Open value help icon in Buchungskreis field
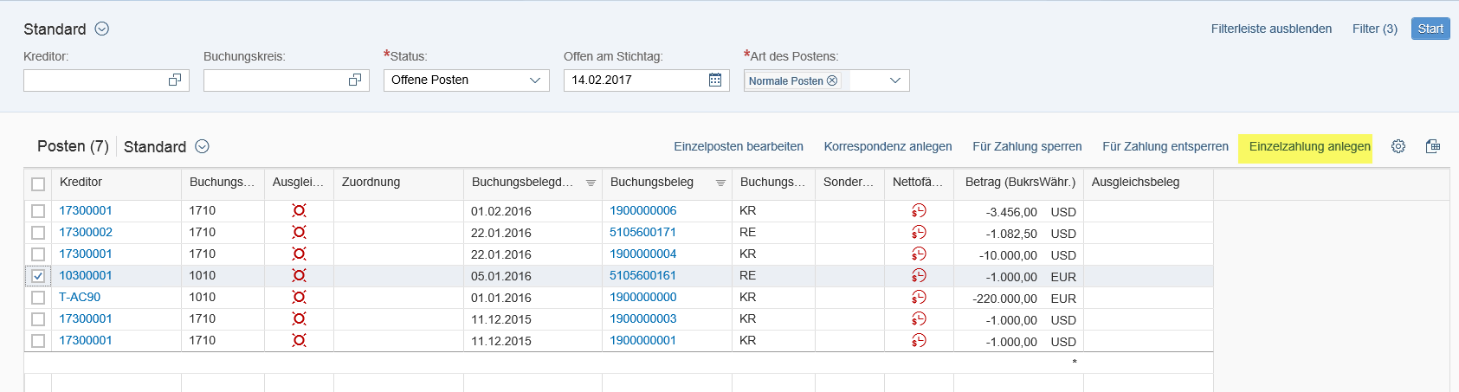 355,80
